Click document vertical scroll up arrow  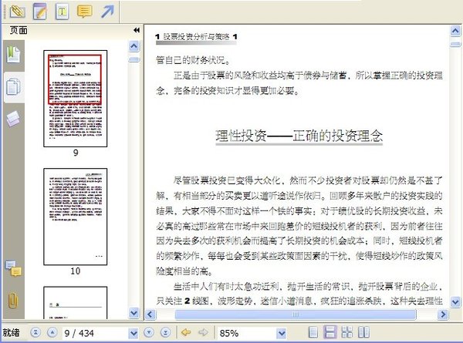tap(455, 31)
